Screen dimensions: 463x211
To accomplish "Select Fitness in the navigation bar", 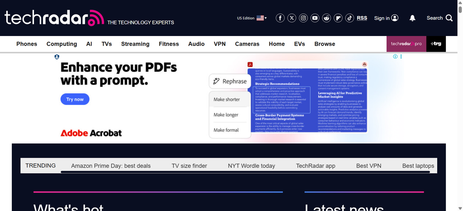I will click(x=169, y=44).
